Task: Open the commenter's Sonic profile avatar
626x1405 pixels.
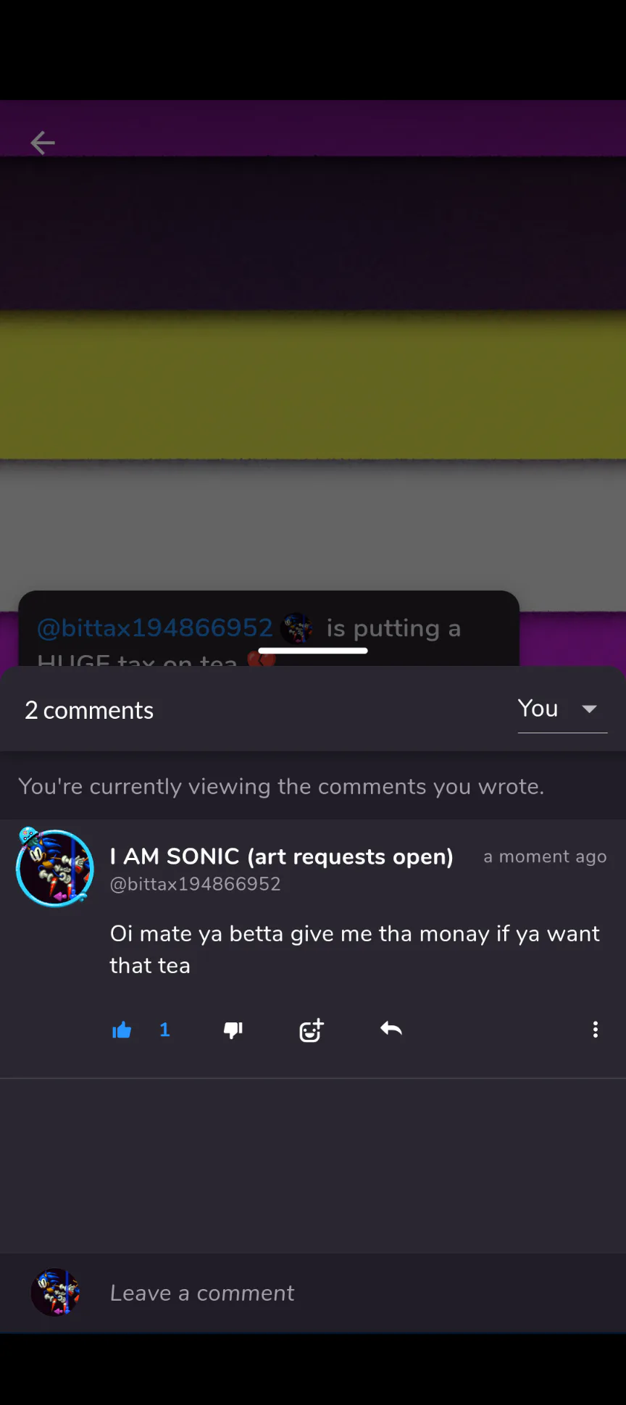Action: [54, 867]
